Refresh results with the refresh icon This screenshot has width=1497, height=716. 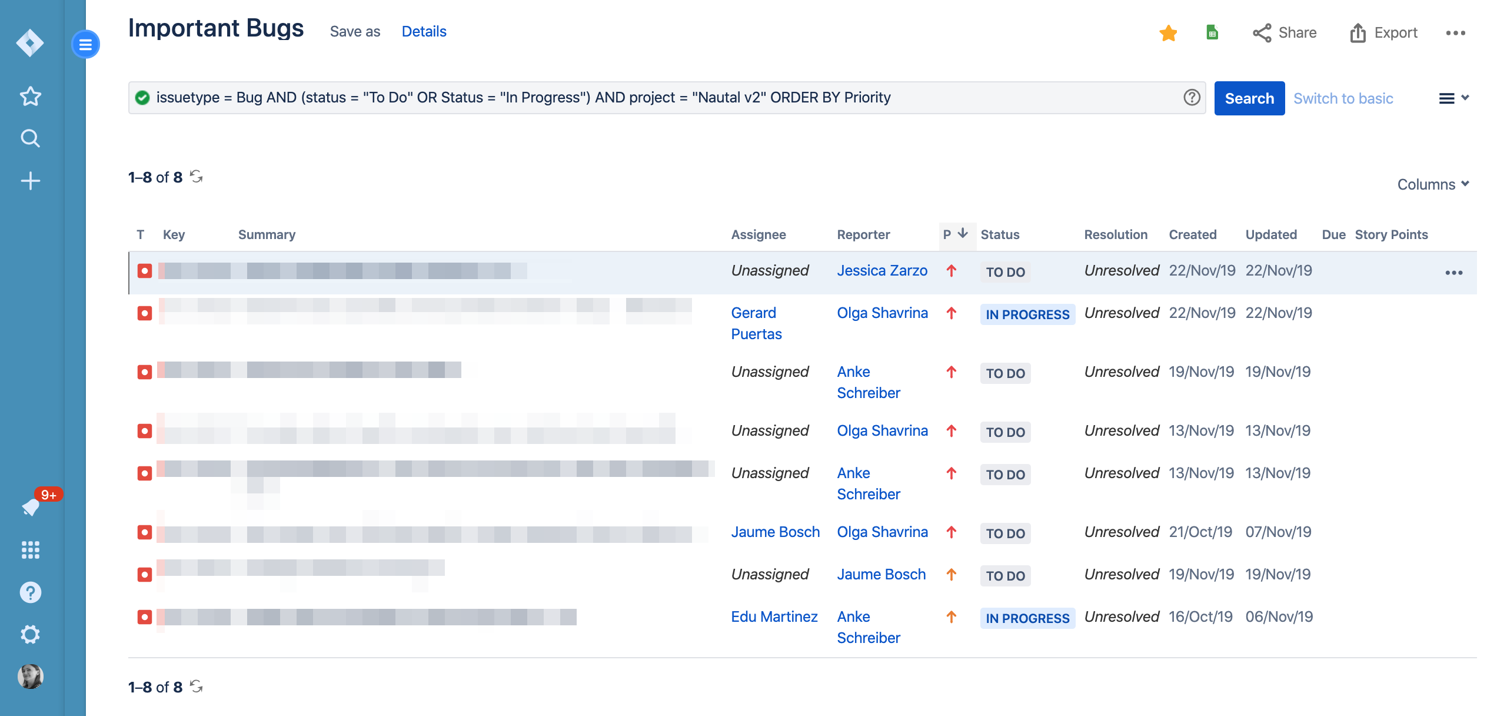point(197,176)
